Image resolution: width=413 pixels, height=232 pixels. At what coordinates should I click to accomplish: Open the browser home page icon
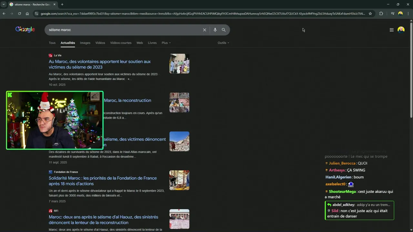pos(27,14)
